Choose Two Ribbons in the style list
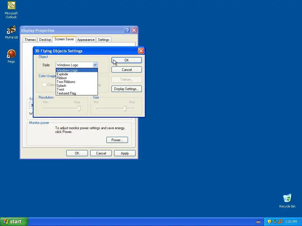This screenshot has height=226, width=302. [77, 82]
